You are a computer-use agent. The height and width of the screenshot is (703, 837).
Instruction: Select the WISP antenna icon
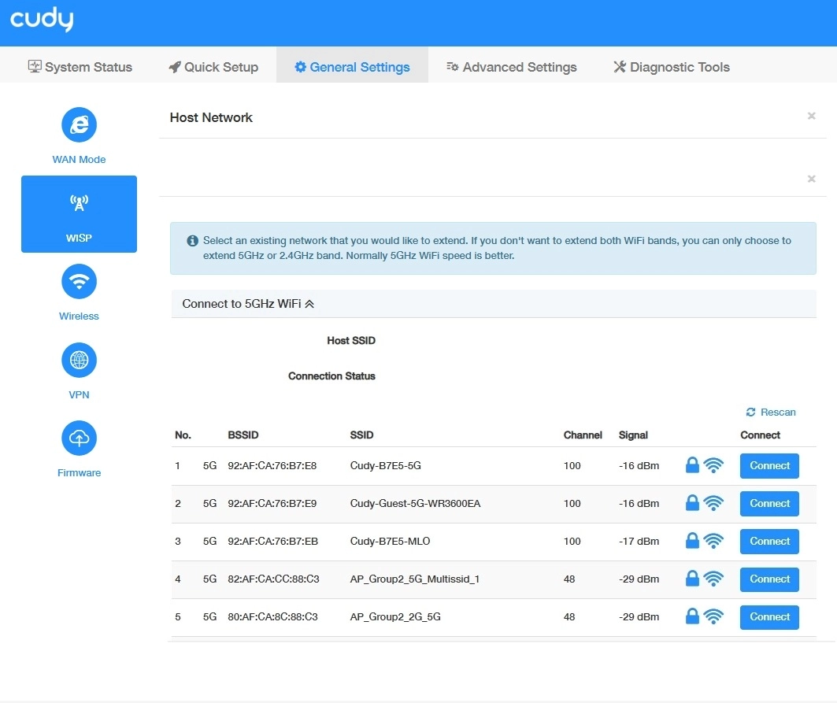point(79,203)
